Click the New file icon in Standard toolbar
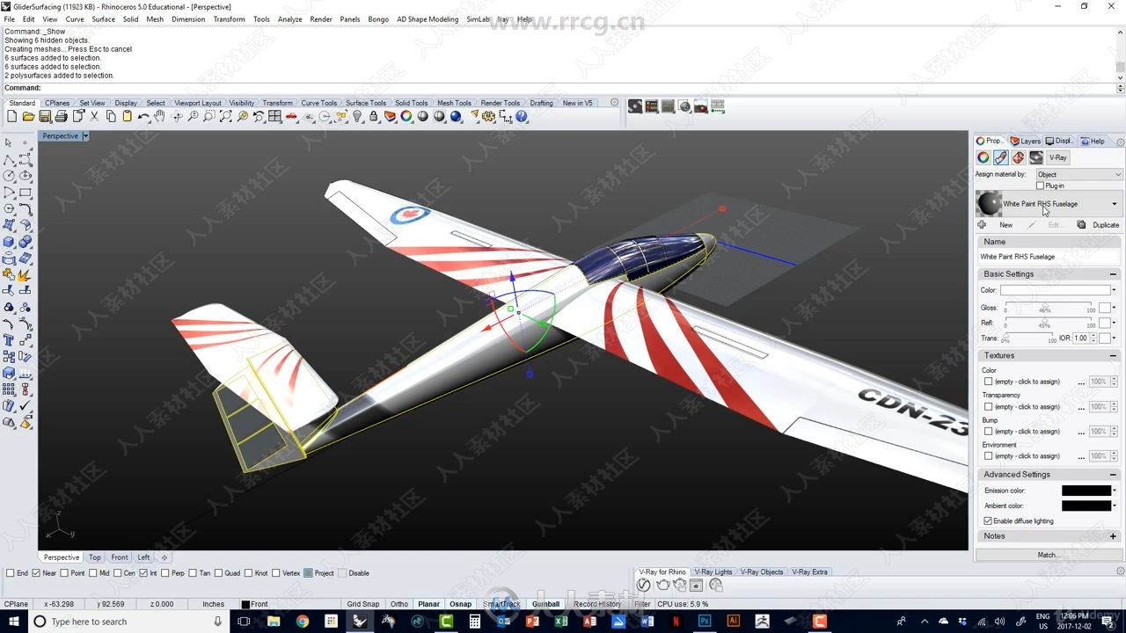1126x633 pixels. pyautogui.click(x=13, y=116)
